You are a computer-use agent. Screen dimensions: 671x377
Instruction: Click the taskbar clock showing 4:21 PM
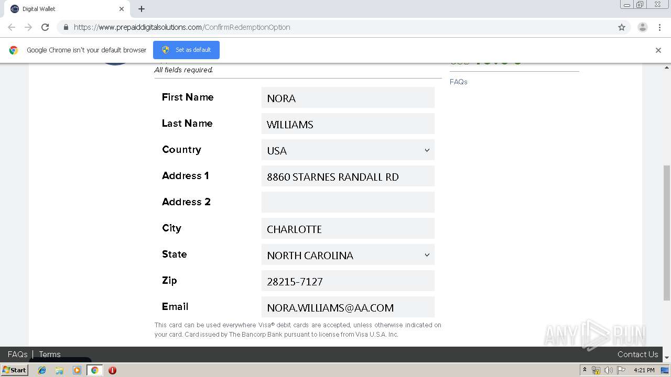pos(644,370)
